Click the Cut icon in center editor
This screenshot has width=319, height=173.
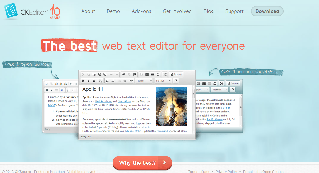point(83,74)
